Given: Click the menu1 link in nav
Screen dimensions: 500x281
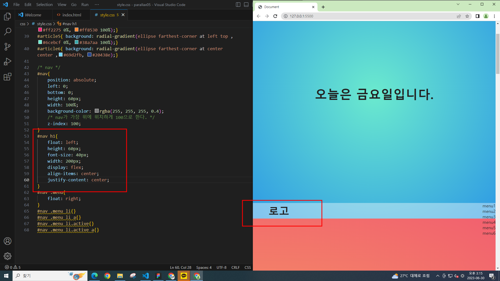Looking at the screenshot, I should pos(489,206).
